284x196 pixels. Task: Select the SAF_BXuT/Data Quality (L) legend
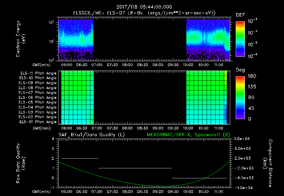92,135
